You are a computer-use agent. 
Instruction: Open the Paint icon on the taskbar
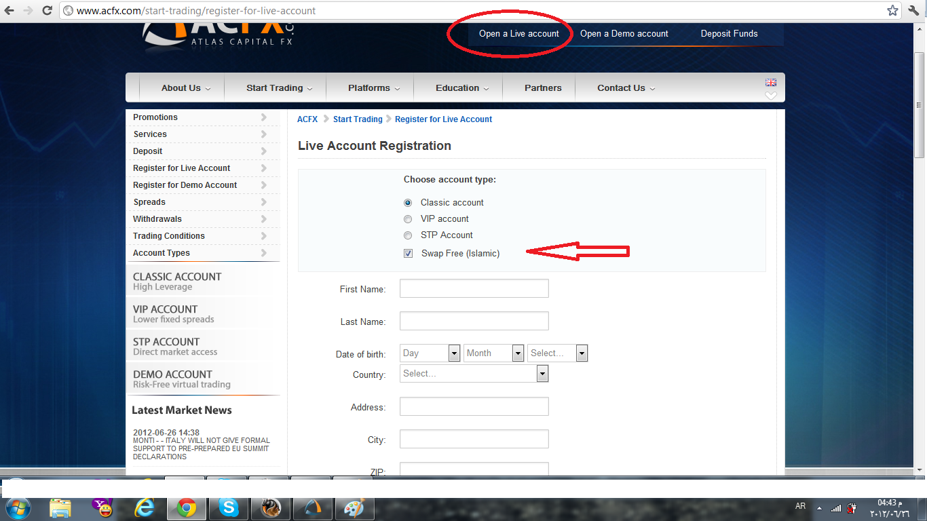[x=355, y=507]
